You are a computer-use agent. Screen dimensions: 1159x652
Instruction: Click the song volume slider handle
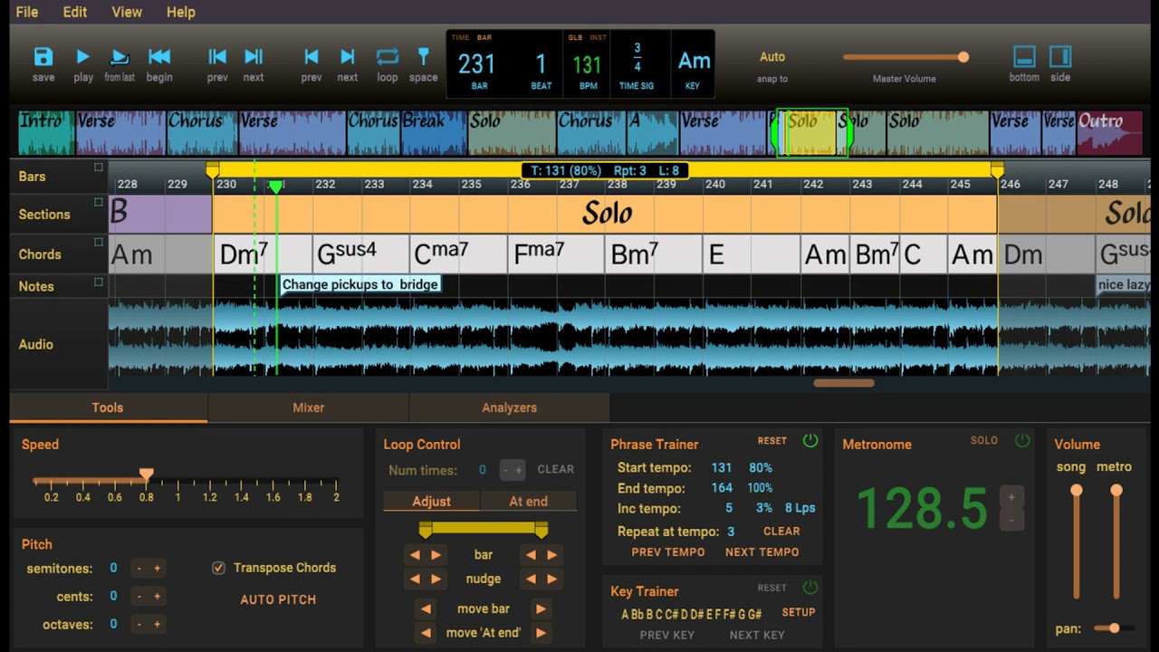[x=1076, y=490]
